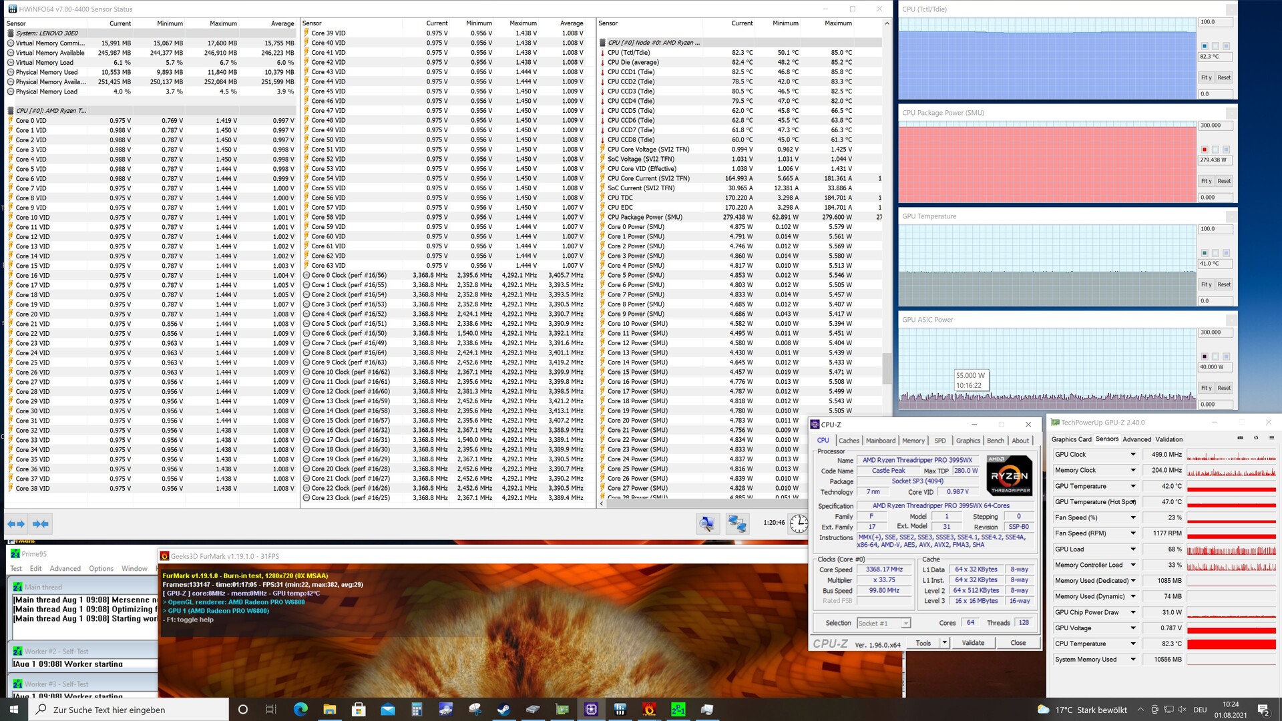The width and height of the screenshot is (1282, 721).
Task: Open notification center icon
Action: 1263,710
